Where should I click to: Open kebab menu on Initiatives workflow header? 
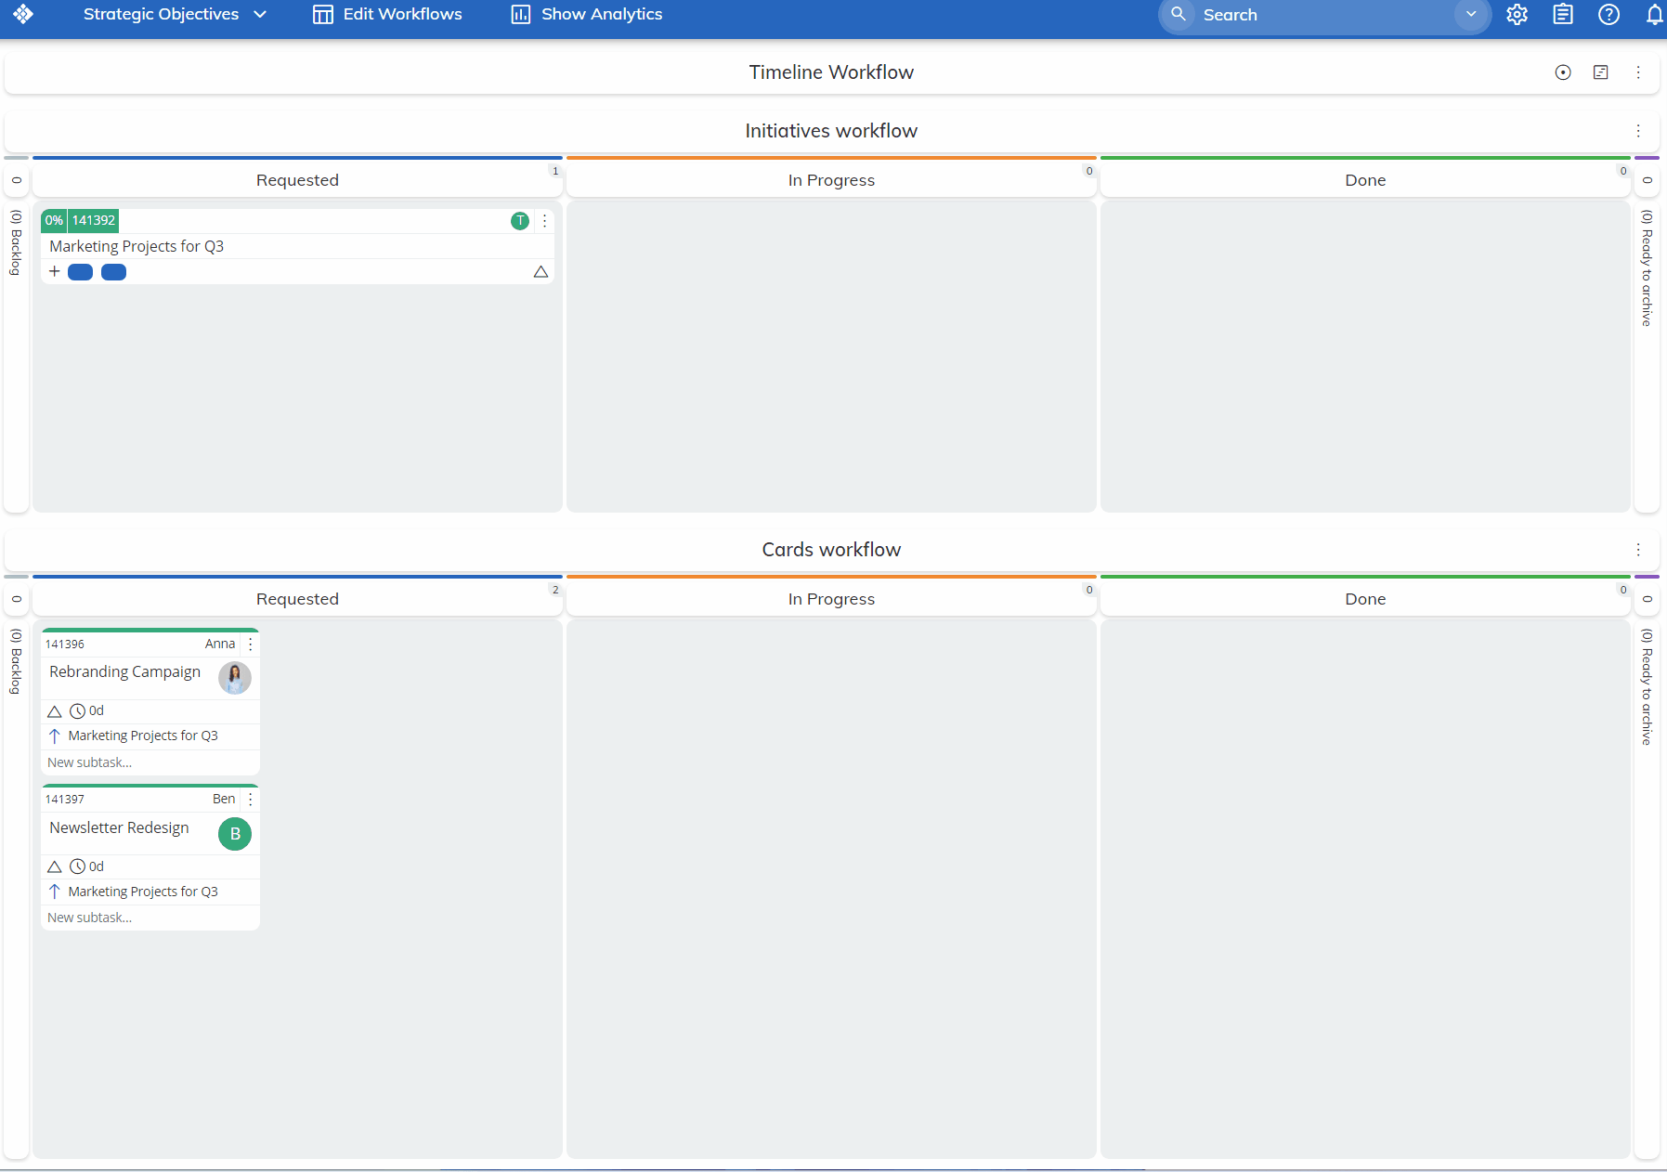pyautogui.click(x=1638, y=131)
